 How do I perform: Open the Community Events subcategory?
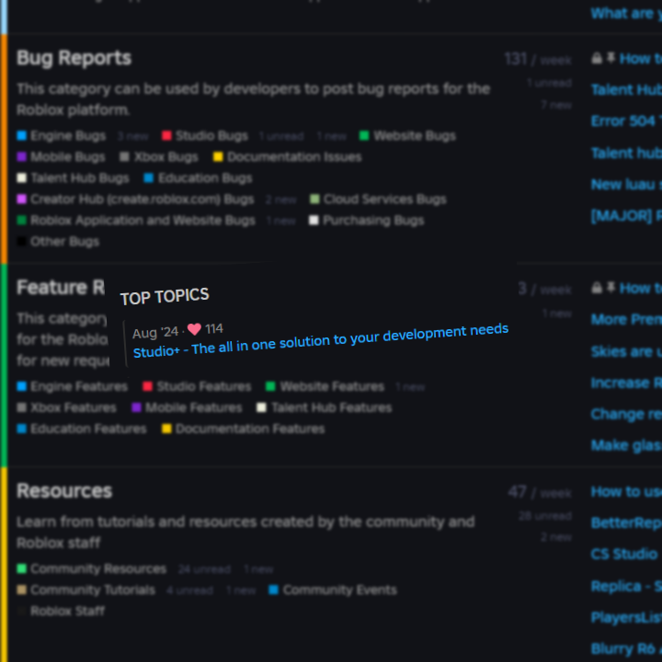tap(339, 590)
